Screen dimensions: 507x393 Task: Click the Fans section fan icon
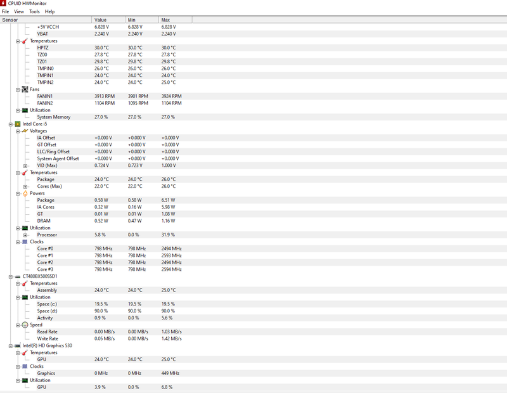pyautogui.click(x=25, y=89)
